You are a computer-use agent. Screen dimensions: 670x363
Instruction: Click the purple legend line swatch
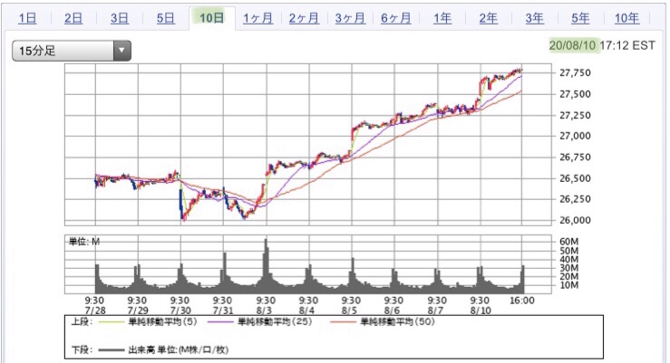coord(220,322)
